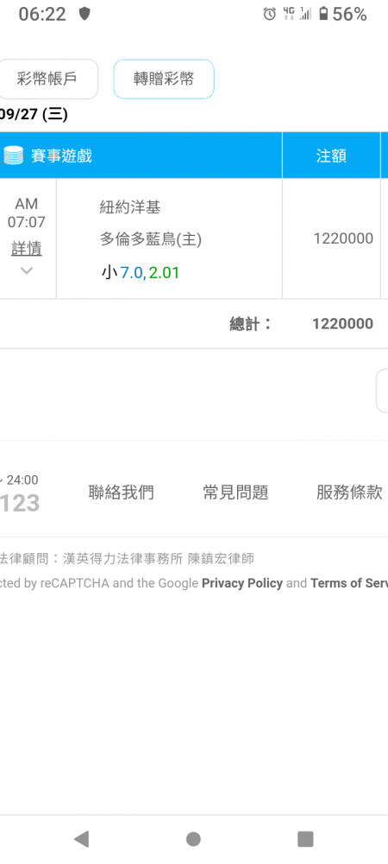This screenshot has height=864, width=388.
Task: Tap the alarm clock status icon
Action: [x=269, y=15]
